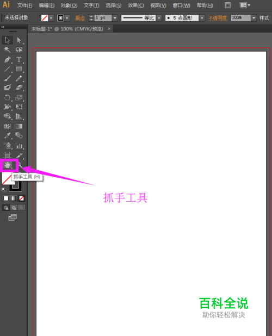Expand the fill swatch dropdown arrow
Image resolution: width=272 pixels, height=336 pixels.
(51, 18)
